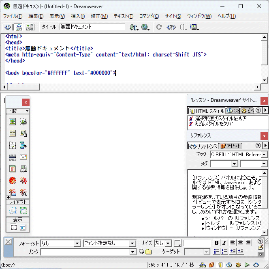
Task: Insert Horizontal Rule object
Action: click(12, 157)
